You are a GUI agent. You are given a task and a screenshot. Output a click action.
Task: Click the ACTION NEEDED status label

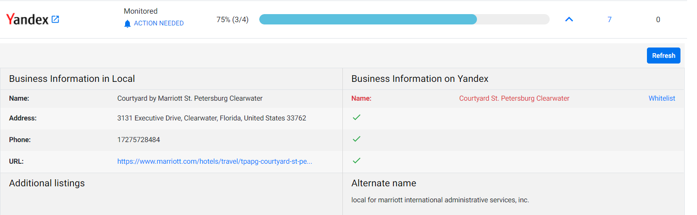[159, 24]
